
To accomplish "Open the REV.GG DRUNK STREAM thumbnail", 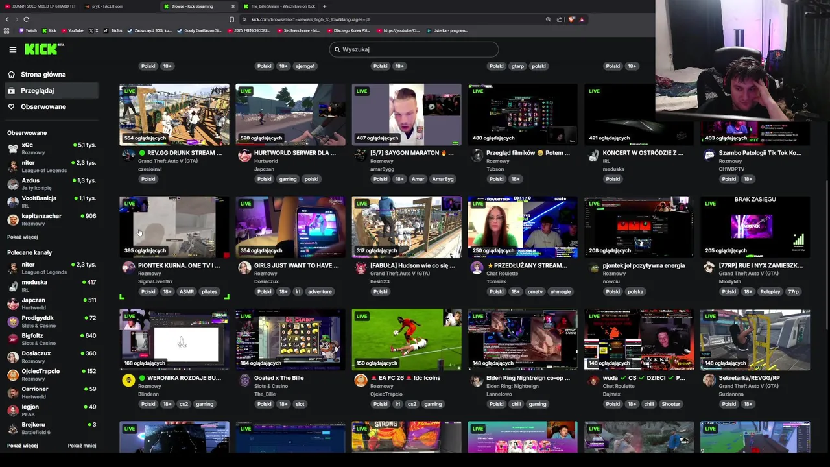I will [x=174, y=114].
